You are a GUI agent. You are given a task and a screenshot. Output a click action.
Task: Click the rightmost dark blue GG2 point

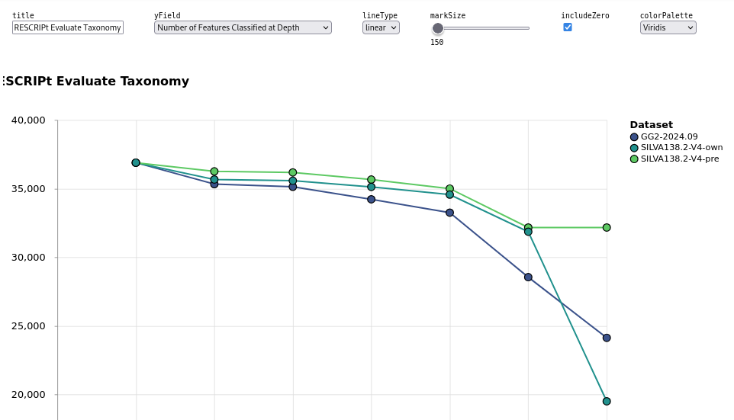pos(607,338)
